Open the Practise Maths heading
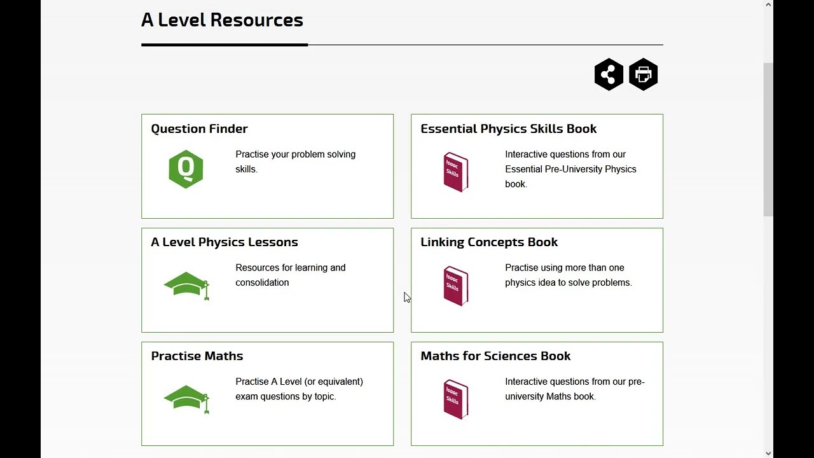This screenshot has width=814, height=458. click(x=197, y=356)
